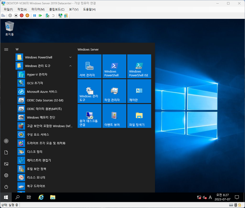Click the green Reset icon
Screen dimensions: 245x208
[x=40, y=16]
